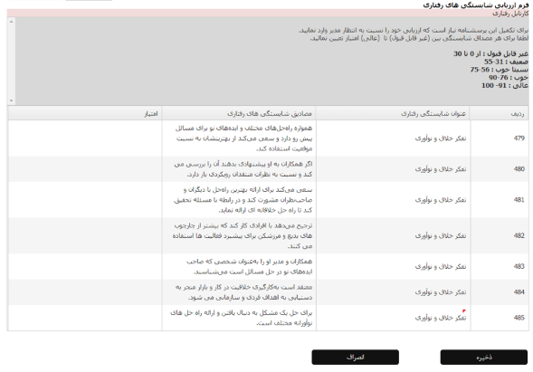
Task: Click the description starting معتقد است به‌کارگیری خلاقیت
Action: 243,292
